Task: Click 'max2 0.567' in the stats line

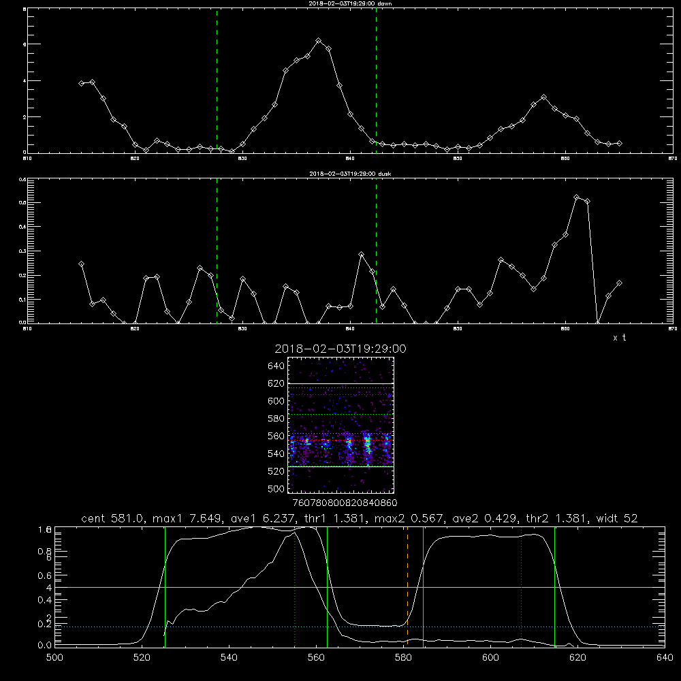Action: tap(409, 518)
